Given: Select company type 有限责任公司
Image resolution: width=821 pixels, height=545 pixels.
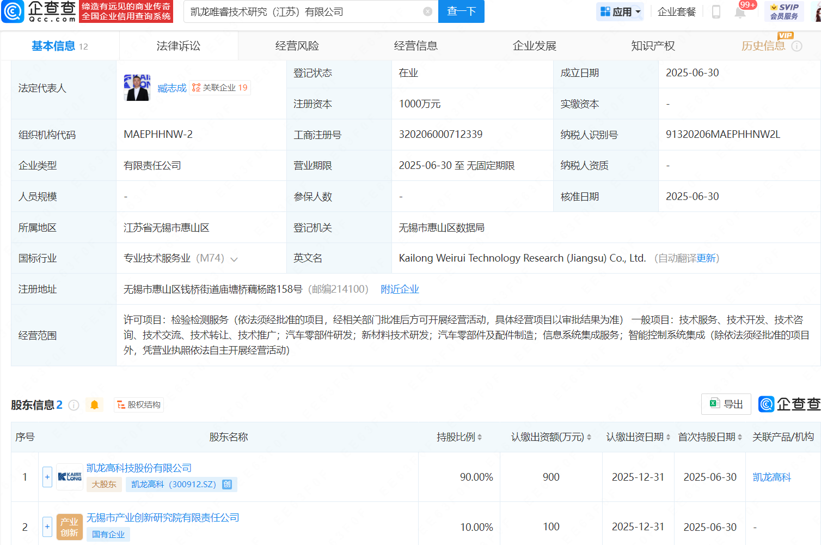Looking at the screenshot, I should (x=152, y=166).
